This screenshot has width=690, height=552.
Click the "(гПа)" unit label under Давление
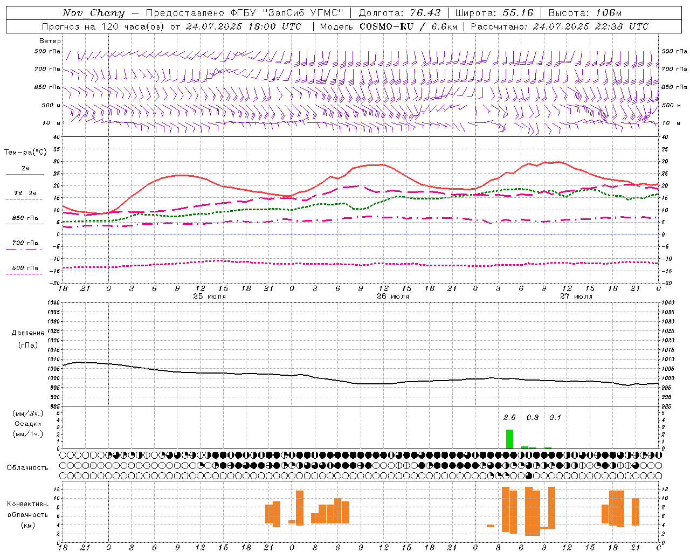(x=28, y=345)
